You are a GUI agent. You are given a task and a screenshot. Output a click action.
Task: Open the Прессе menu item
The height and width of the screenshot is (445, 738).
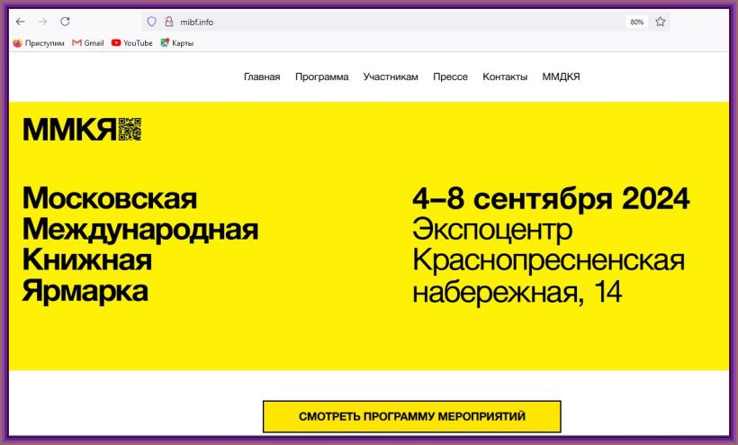click(450, 77)
